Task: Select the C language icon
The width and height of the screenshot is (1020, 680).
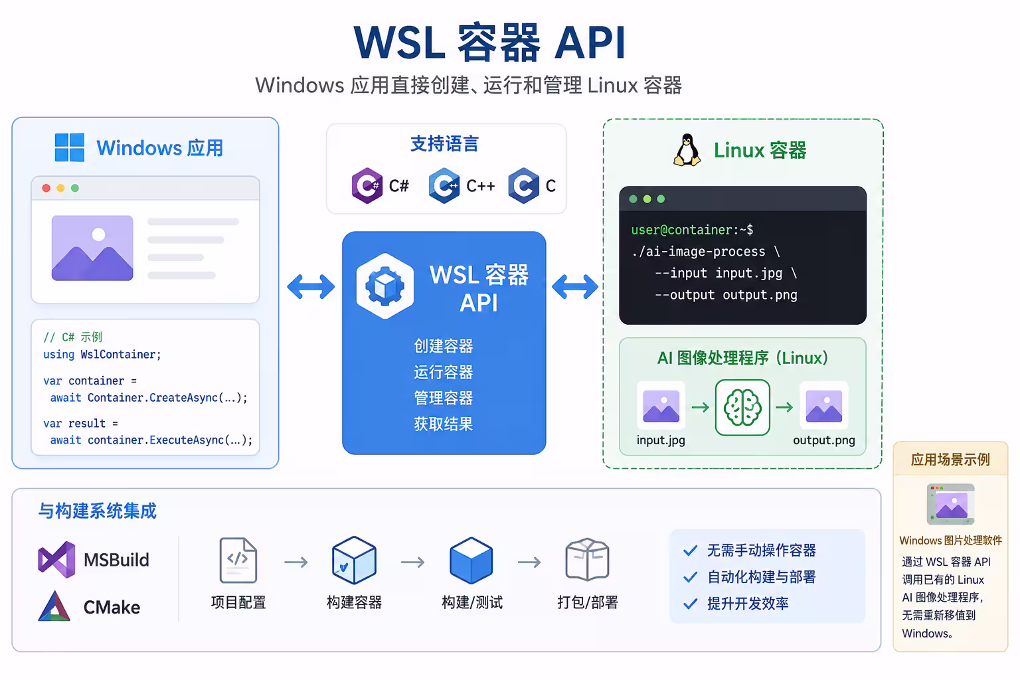Action: [x=523, y=185]
